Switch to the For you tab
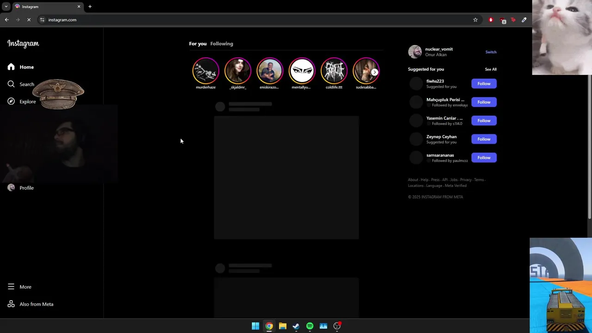 click(197, 43)
